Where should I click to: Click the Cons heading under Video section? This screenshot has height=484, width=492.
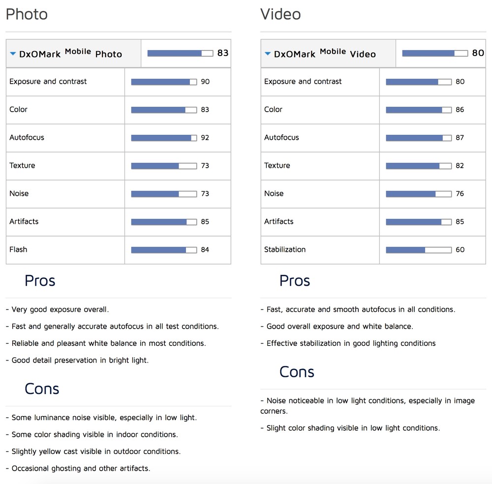pyautogui.click(x=297, y=372)
